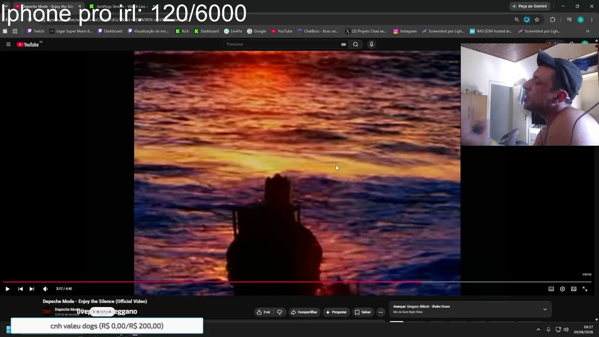Show hidden system tray icons
The image size is (599, 337).
pos(538,330)
